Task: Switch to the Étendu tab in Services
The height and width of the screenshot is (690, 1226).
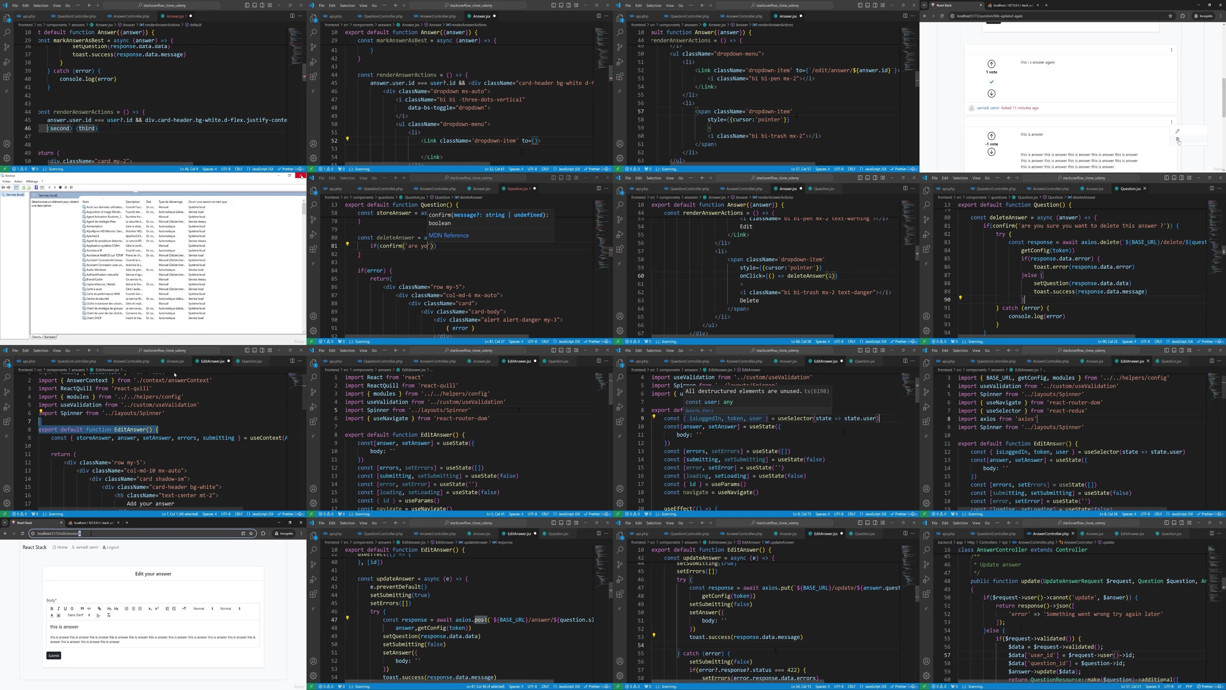Action: click(x=37, y=337)
